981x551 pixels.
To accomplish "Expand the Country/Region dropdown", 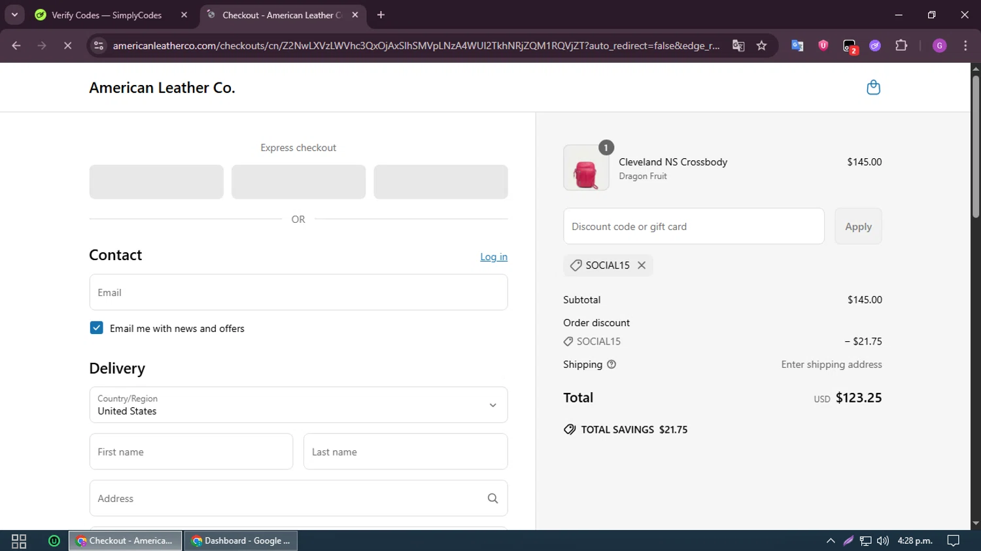I will (298, 405).
